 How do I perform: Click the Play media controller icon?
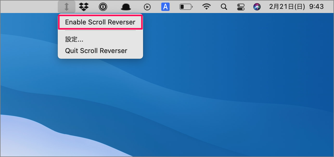click(147, 7)
